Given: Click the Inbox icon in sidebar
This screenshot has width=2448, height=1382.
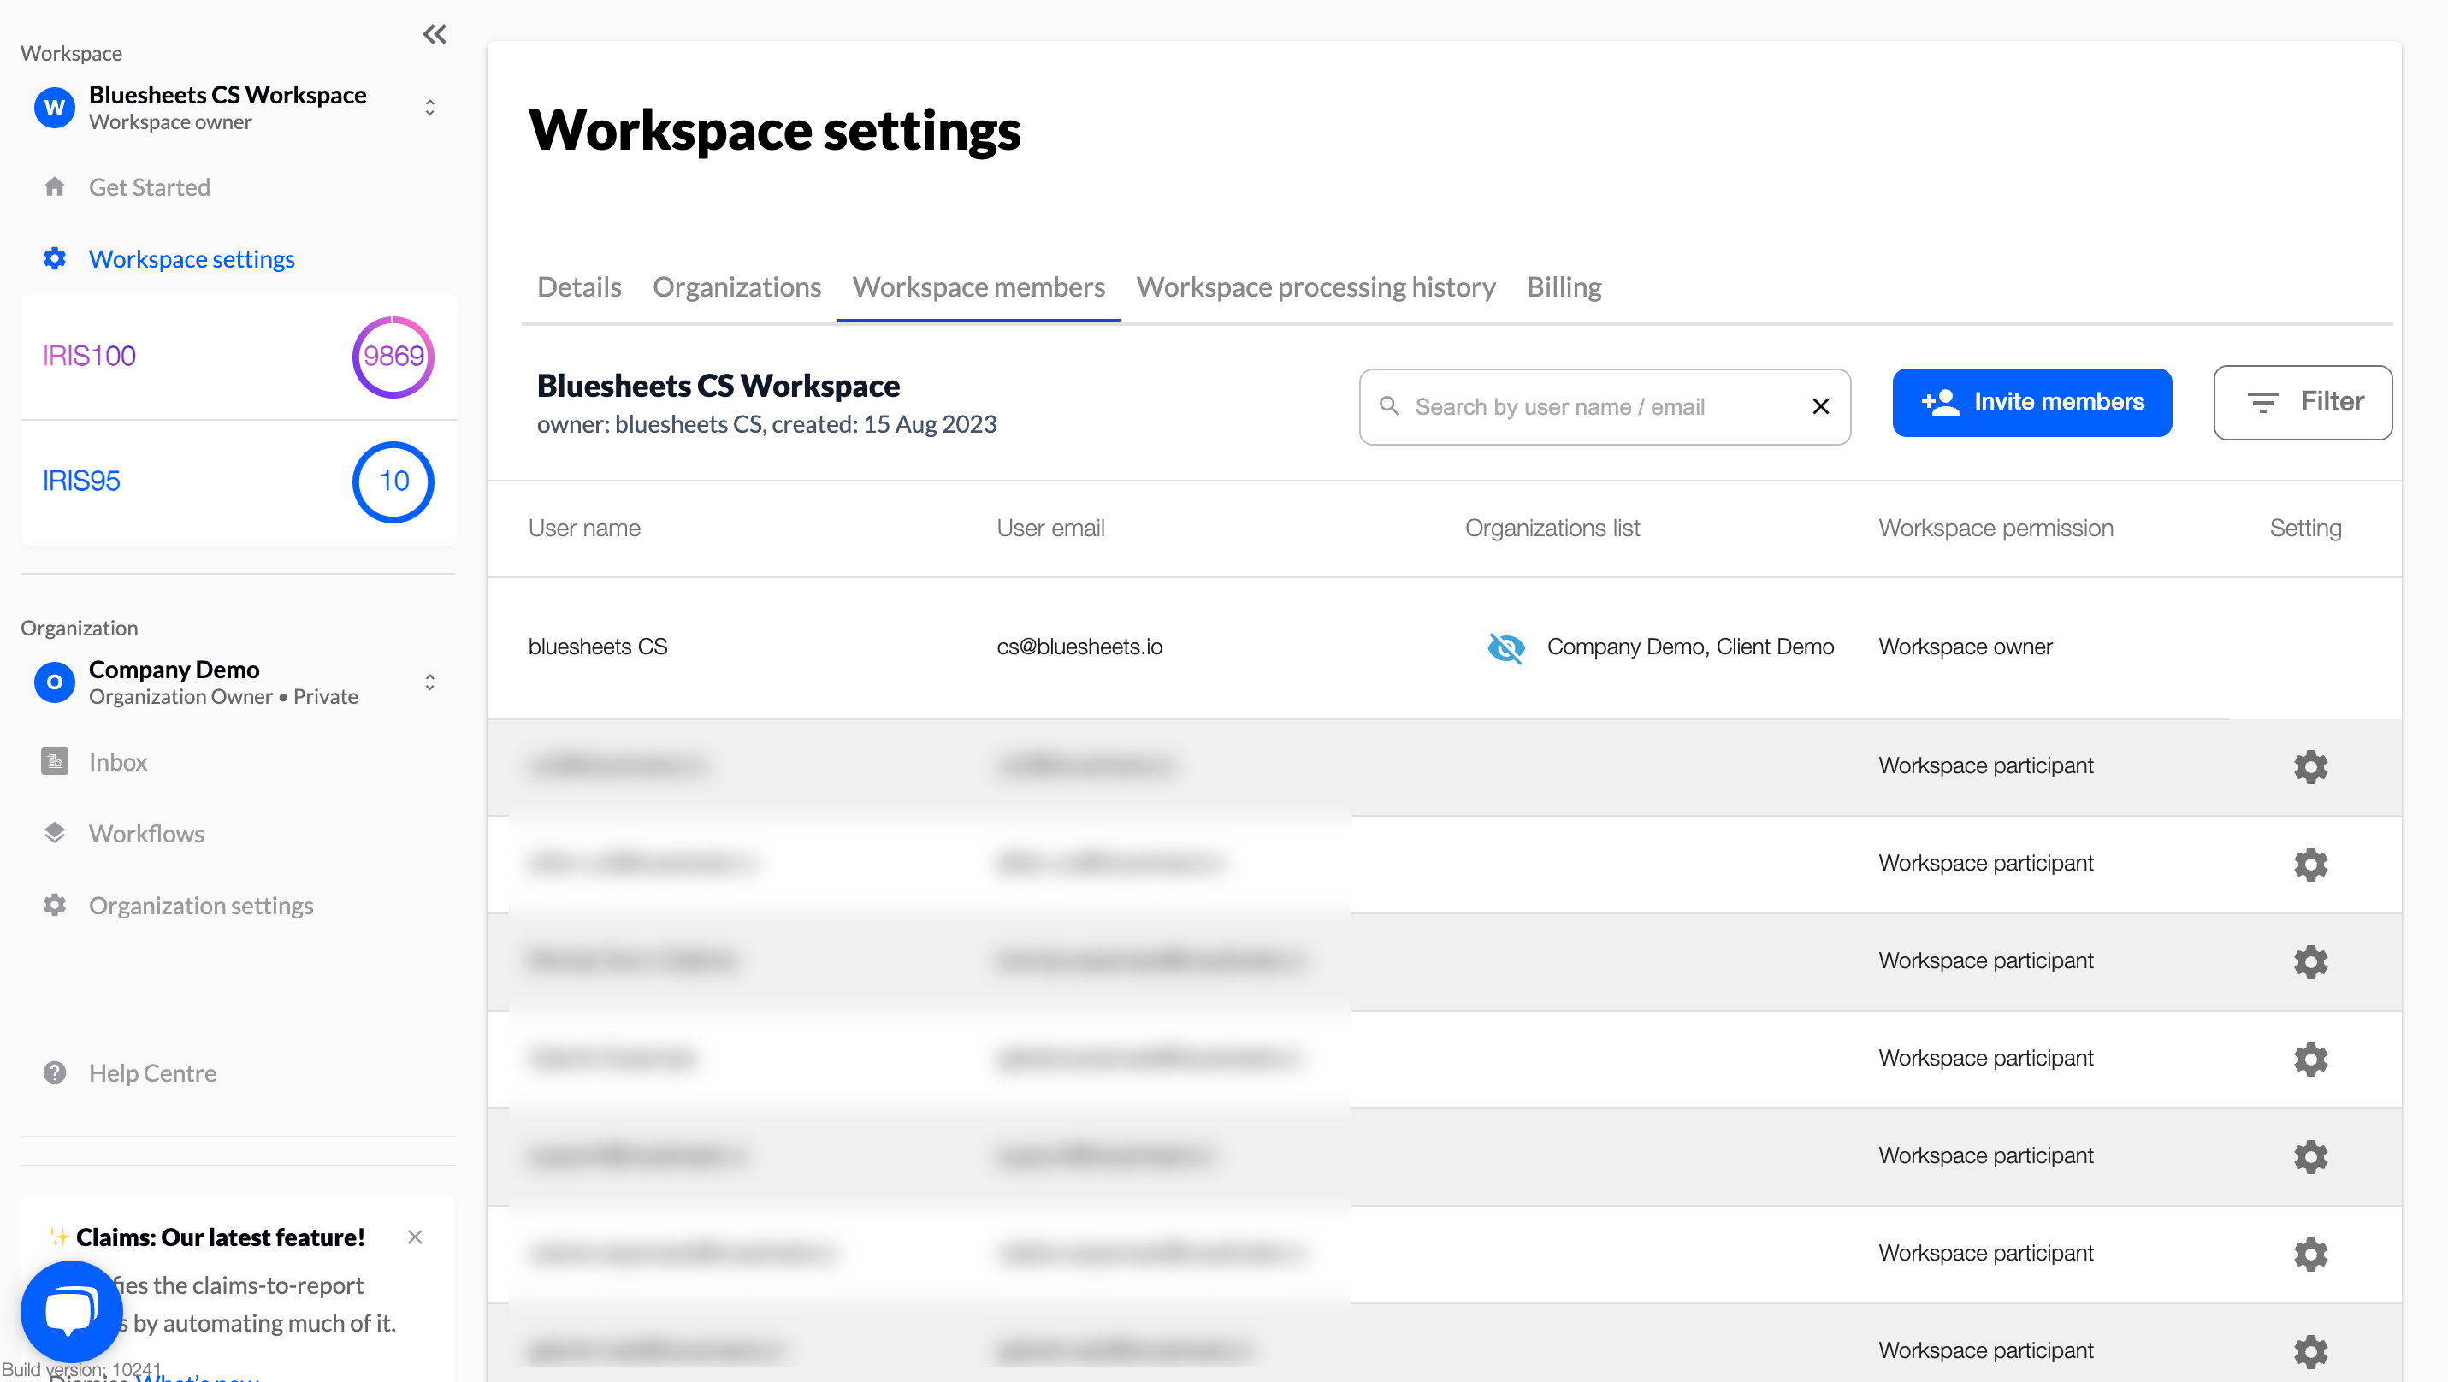Looking at the screenshot, I should [54, 762].
